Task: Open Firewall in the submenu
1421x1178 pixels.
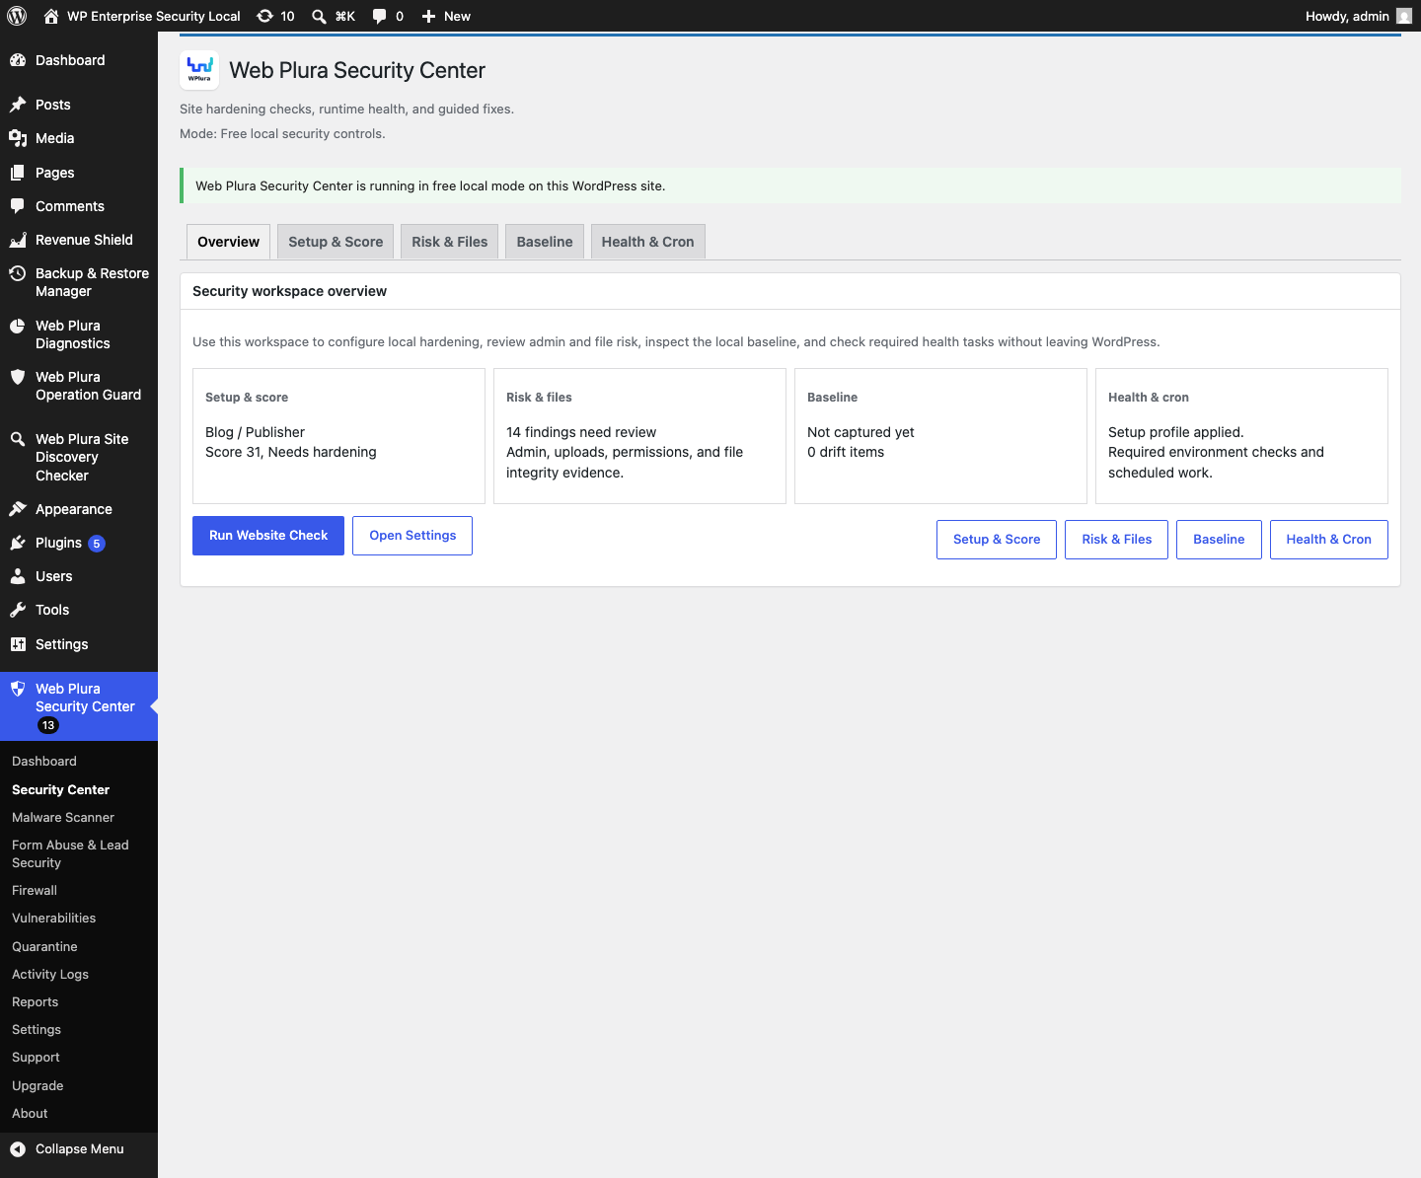Action: [35, 891]
